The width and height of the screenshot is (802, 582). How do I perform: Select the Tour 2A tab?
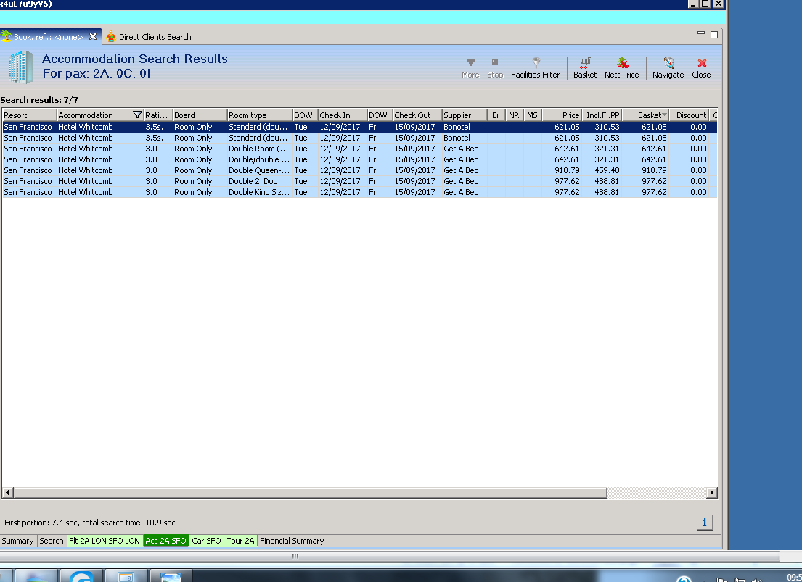240,541
